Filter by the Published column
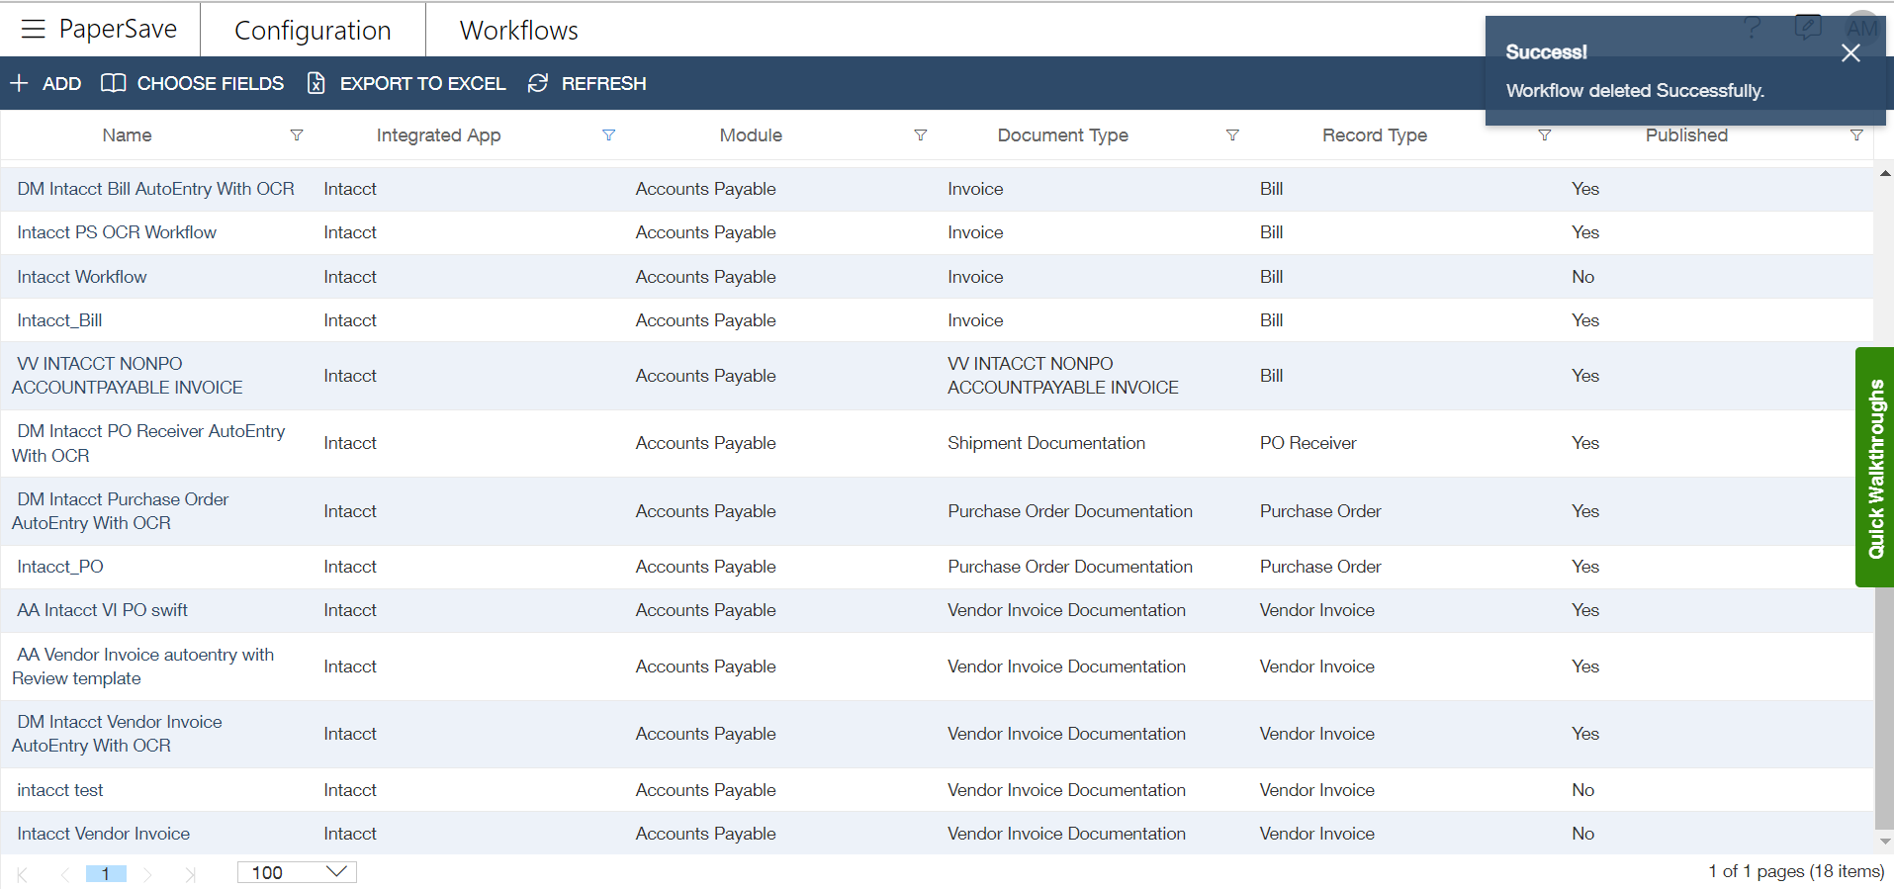1894x889 pixels. pos(1856,135)
